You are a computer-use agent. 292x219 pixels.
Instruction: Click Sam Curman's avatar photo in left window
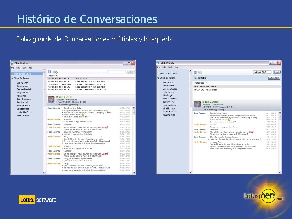(51, 100)
